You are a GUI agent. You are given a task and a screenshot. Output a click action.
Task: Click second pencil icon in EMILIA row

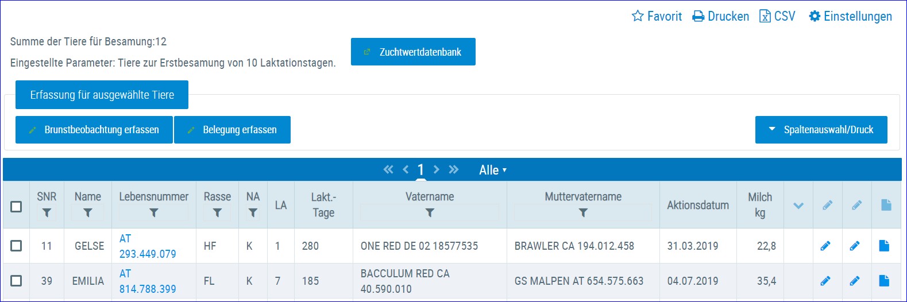855,281
